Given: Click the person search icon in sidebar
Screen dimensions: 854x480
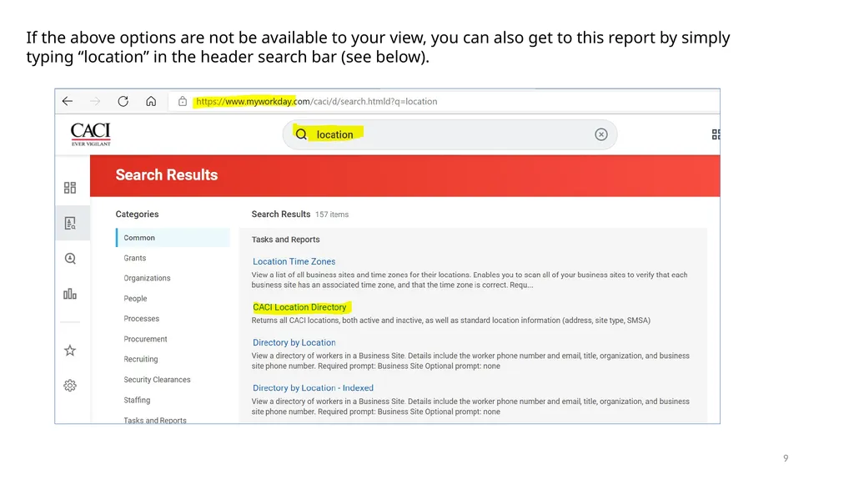Looking at the screenshot, I should 70,259.
